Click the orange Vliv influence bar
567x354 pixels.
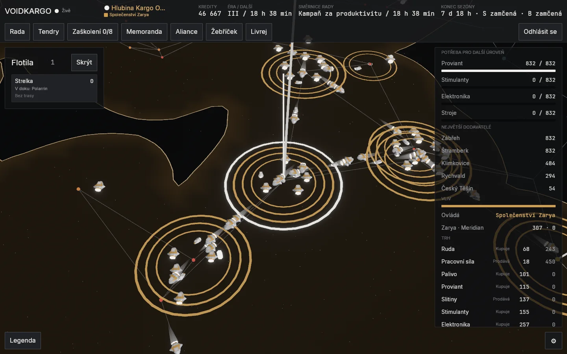498,206
